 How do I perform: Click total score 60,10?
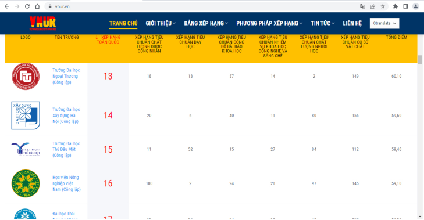pyautogui.click(x=397, y=77)
